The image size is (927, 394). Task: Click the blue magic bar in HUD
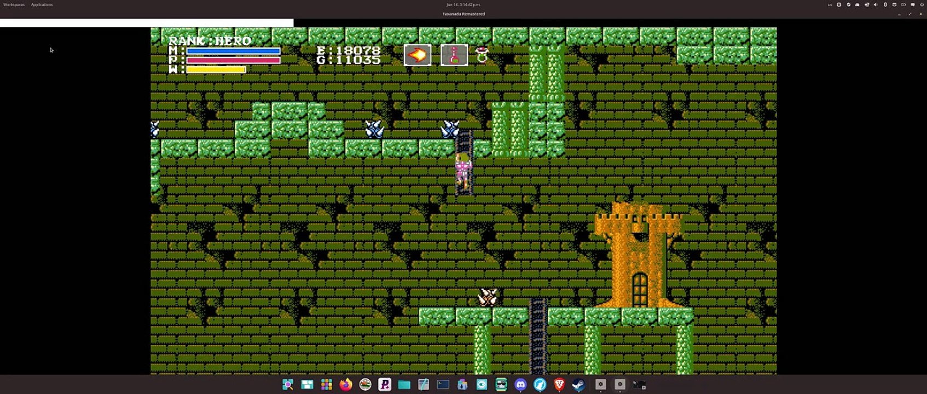233,51
